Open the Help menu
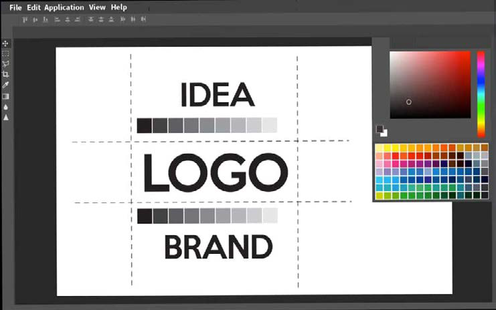 click(119, 7)
